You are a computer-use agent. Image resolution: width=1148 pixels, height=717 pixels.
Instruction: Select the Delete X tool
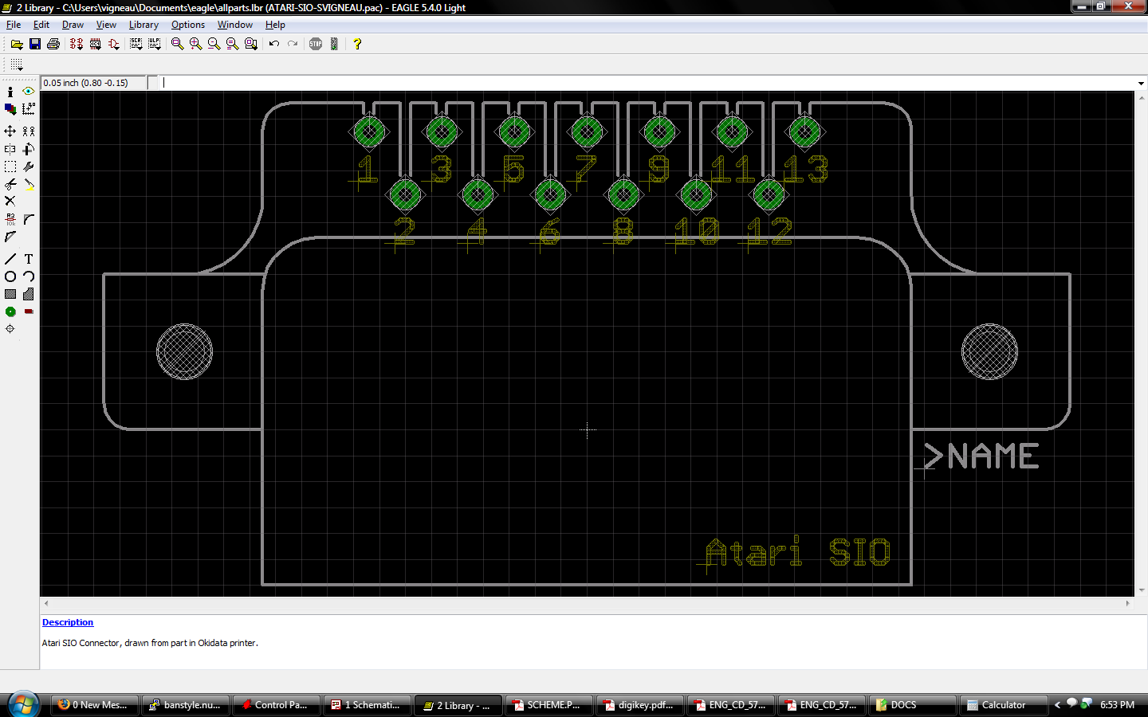[x=10, y=202]
